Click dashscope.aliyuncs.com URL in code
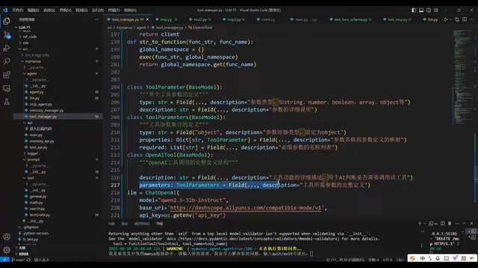 coord(246,208)
